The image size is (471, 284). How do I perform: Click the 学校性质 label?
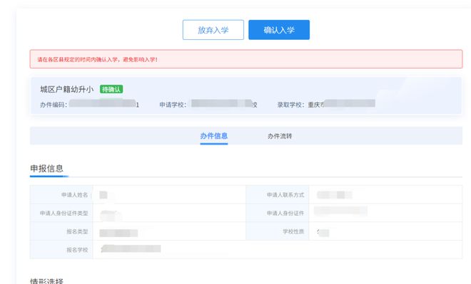pyautogui.click(x=293, y=231)
